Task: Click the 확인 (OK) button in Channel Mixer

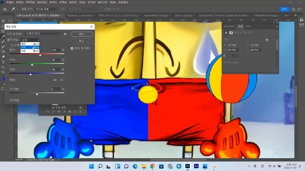Action: pyautogui.click(x=81, y=34)
